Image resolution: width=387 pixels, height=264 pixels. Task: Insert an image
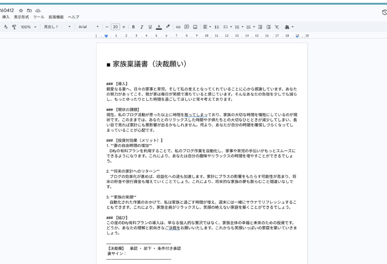195,27
